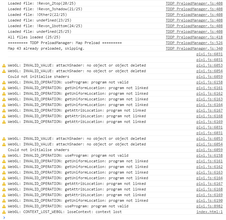This screenshot has width=226, height=220.
Task: Click the console prompt chevron at bottom
Action: [4, 218]
